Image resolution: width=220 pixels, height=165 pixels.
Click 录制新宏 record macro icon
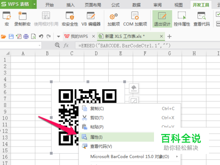[x=22, y=19]
